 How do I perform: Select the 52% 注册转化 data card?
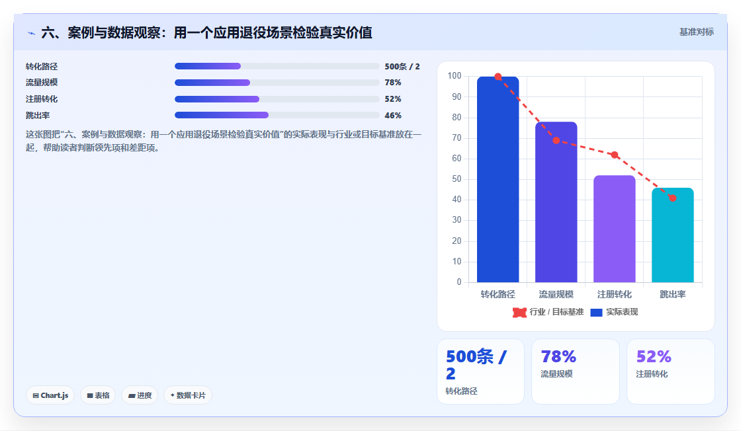[671, 372]
